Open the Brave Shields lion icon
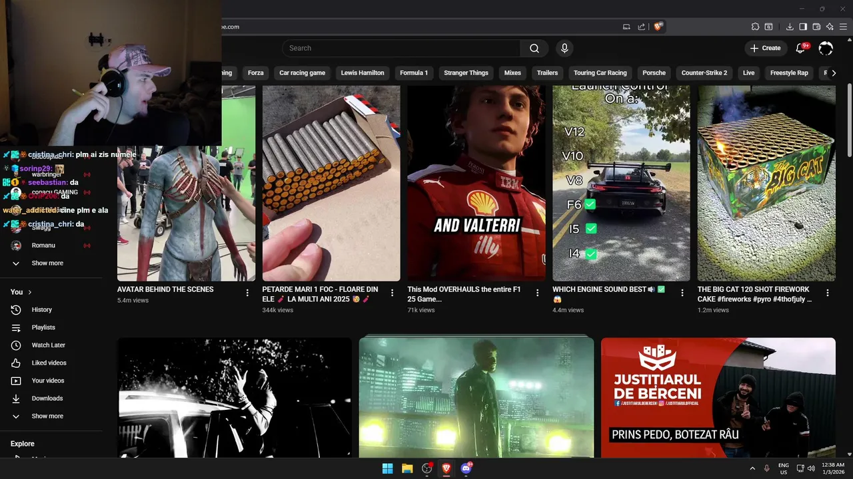The width and height of the screenshot is (853, 479). tap(658, 27)
